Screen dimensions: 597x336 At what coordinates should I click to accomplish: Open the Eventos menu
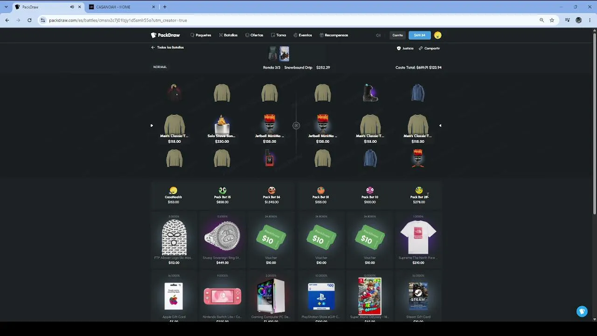(x=303, y=35)
